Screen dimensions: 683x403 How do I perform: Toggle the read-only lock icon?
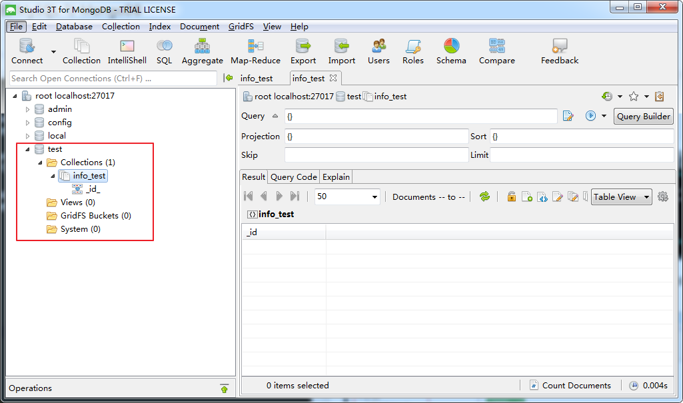[511, 197]
